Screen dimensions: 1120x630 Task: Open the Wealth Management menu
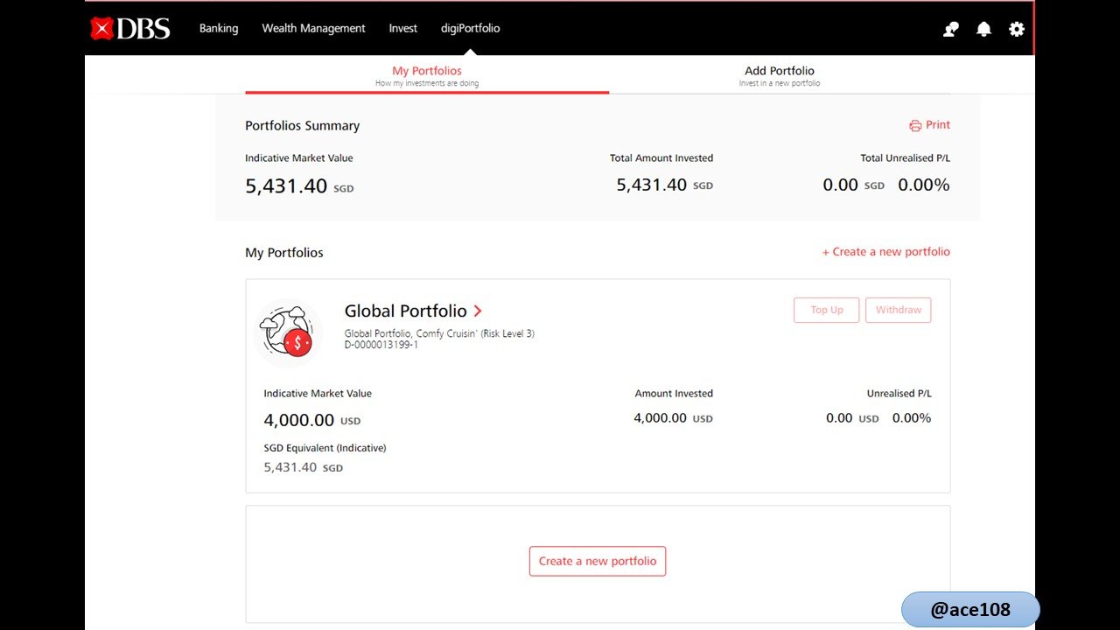[313, 28]
